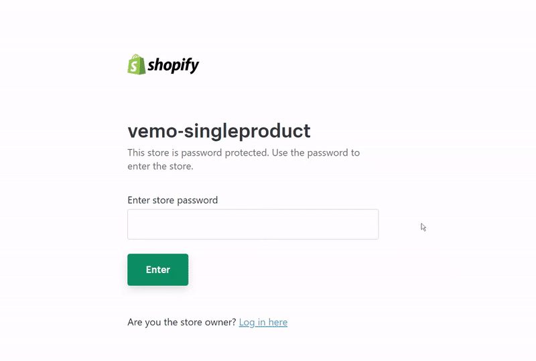Click the "enter the store." line of the description
Viewport: 536px width, 361px height.
tap(160, 166)
